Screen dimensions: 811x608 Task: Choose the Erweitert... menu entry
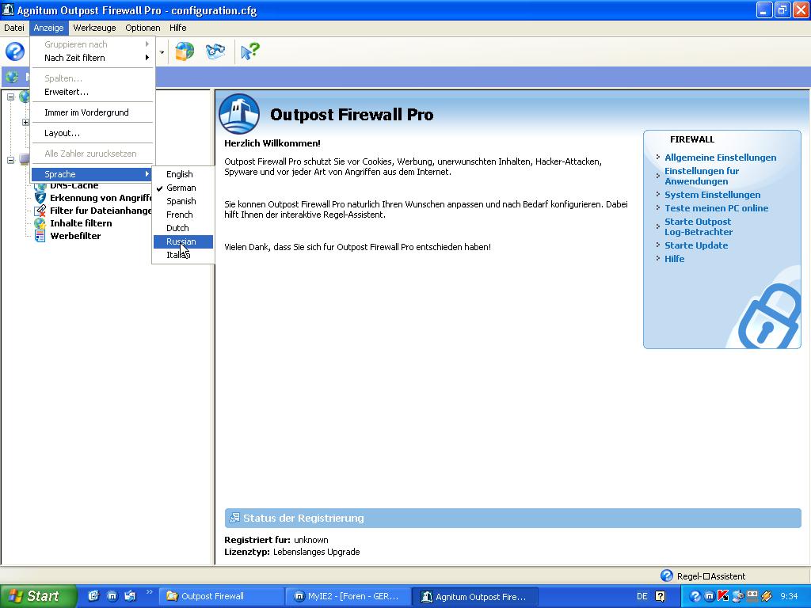tap(93, 92)
